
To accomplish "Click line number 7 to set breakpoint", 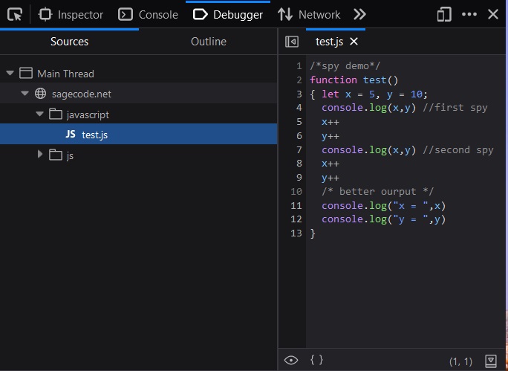I will [298, 150].
